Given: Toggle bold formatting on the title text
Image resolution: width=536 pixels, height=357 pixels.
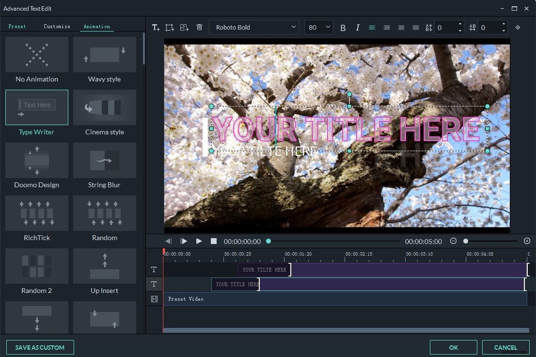Looking at the screenshot, I should tap(343, 28).
